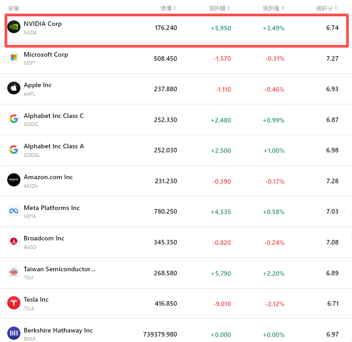Click the Taiwan Semiconductor logo icon
352x342 pixels.
click(14, 272)
